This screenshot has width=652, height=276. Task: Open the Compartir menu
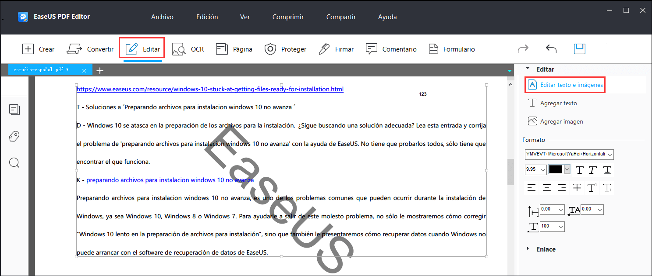(341, 17)
